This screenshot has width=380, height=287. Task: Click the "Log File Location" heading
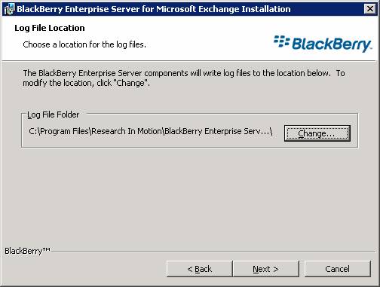(x=50, y=28)
